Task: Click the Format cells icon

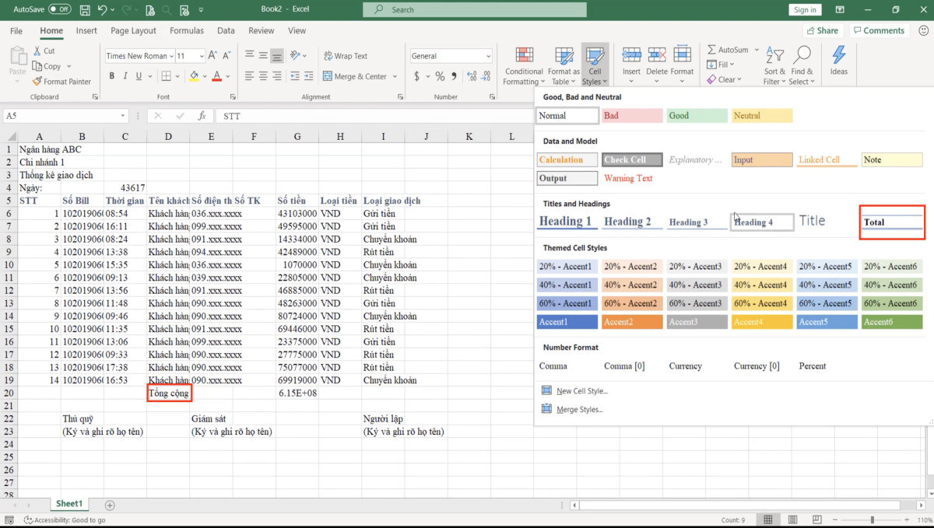Action: tap(682, 54)
